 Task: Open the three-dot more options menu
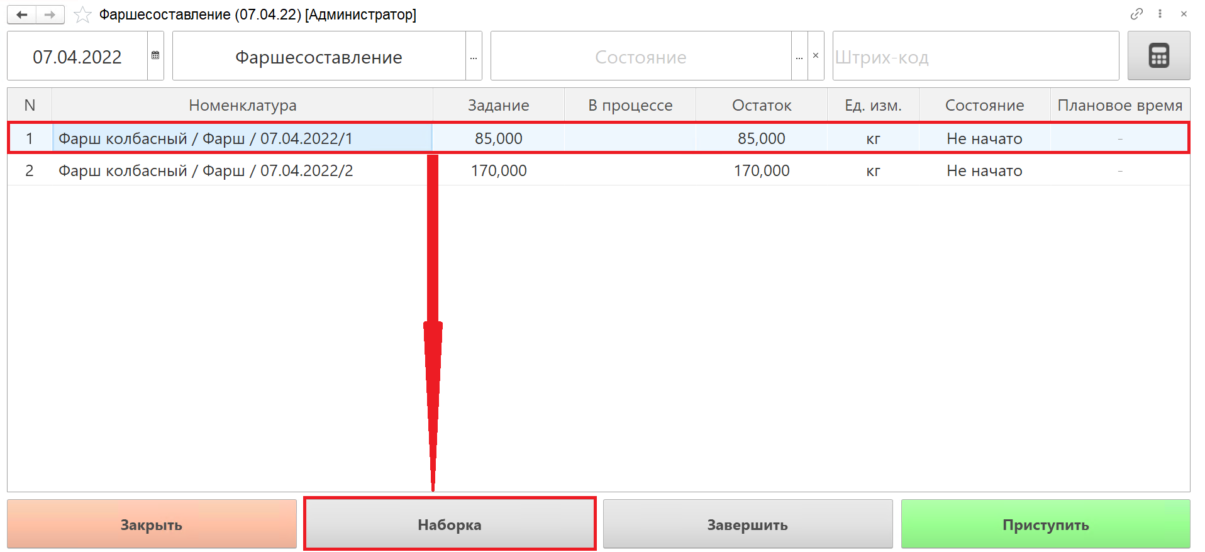pos(1160,14)
